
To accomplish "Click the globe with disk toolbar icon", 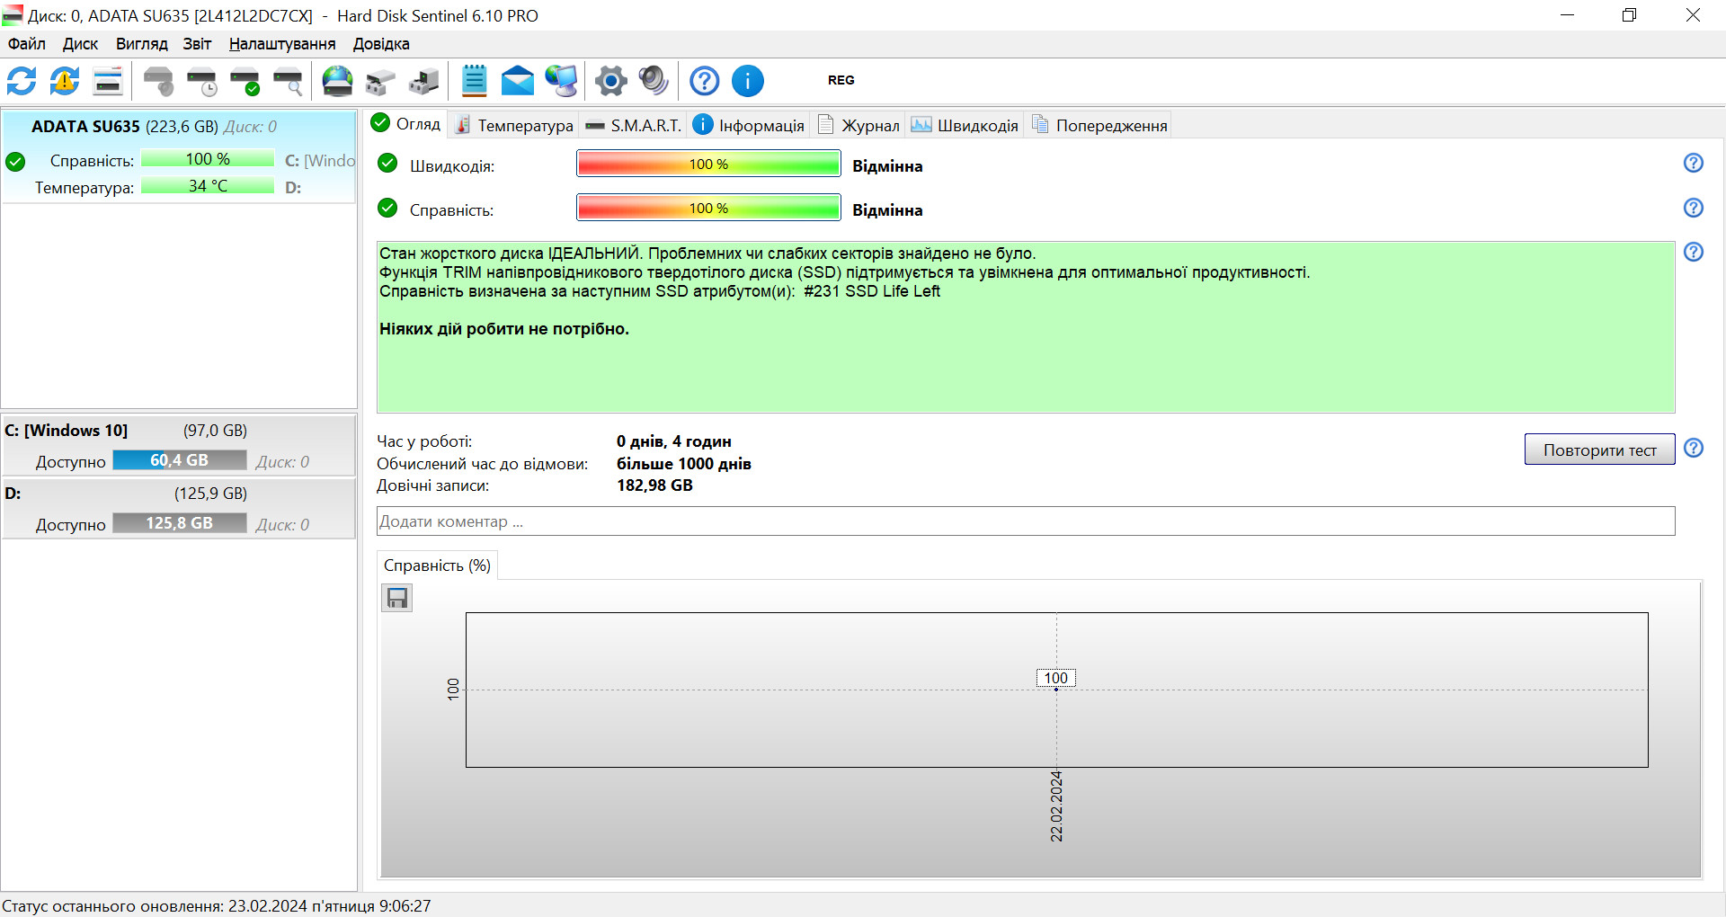I will (x=338, y=81).
